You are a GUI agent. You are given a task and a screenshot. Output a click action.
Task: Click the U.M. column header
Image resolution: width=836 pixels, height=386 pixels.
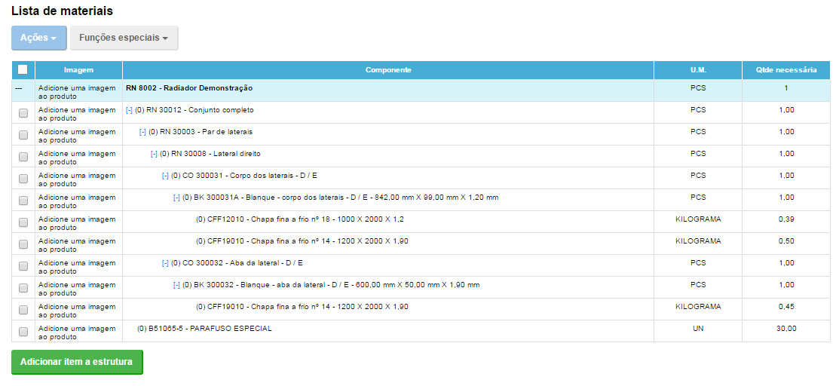point(697,70)
